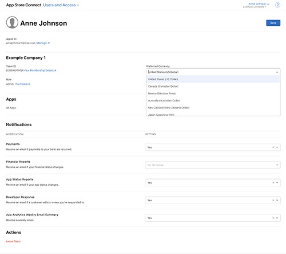Clear Developer Response setting with x icon
The image size is (286, 254).
point(273,200)
